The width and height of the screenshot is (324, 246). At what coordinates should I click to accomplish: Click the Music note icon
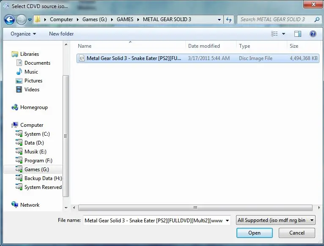tap(19, 72)
